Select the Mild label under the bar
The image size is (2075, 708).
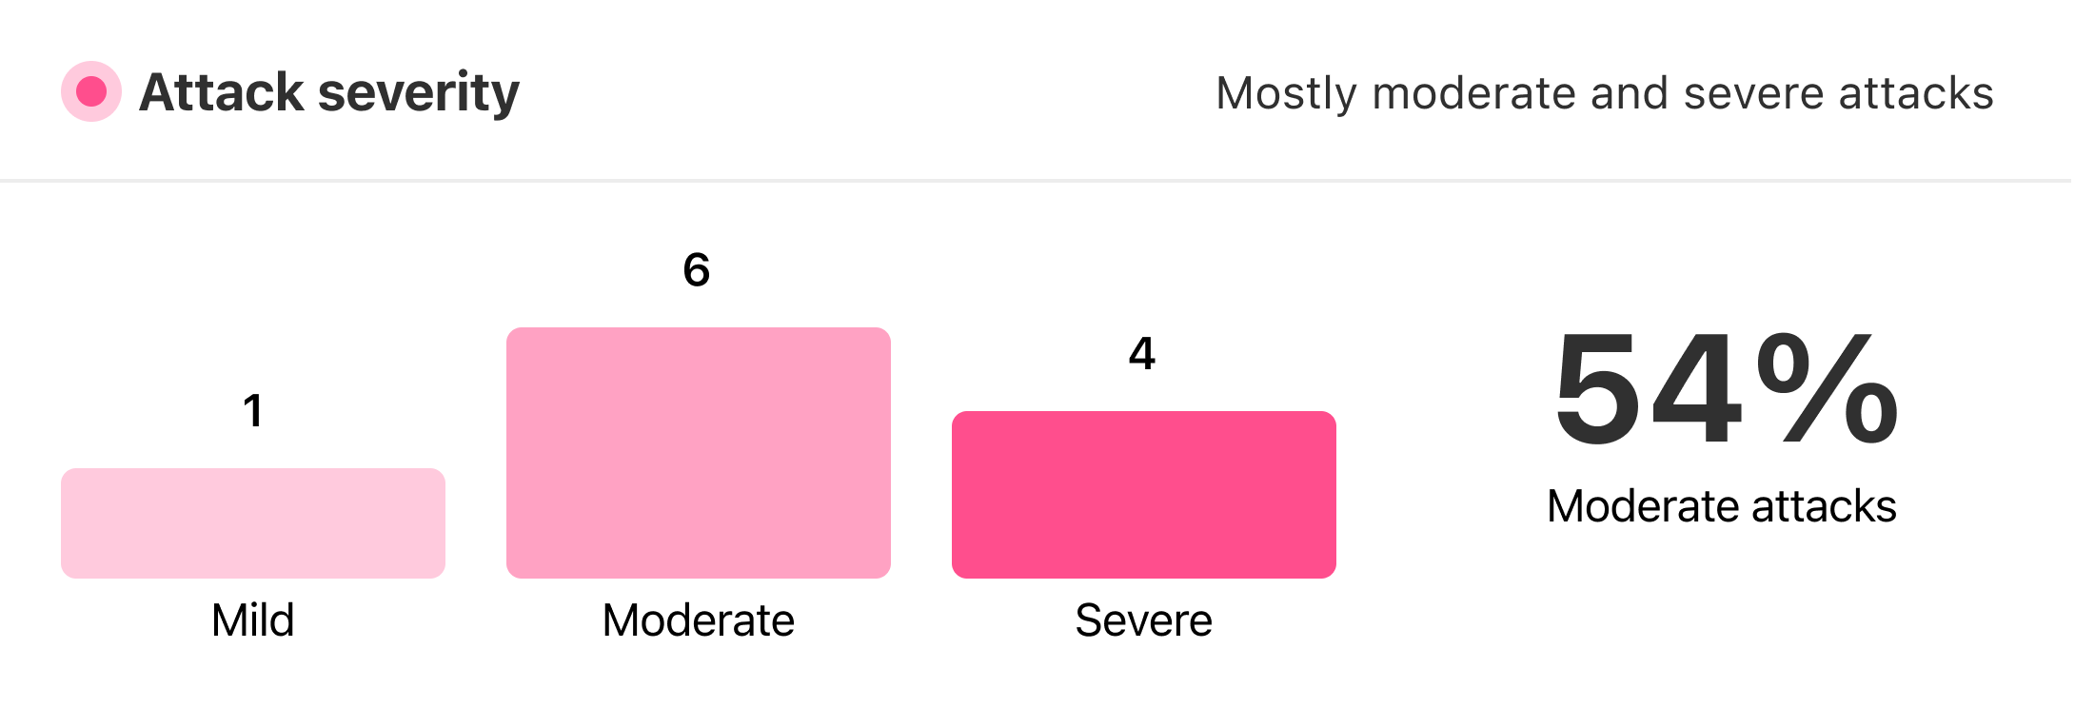click(253, 620)
